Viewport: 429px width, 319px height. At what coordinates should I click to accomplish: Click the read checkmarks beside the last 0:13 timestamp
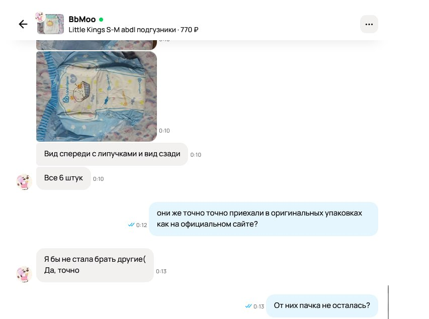248,306
